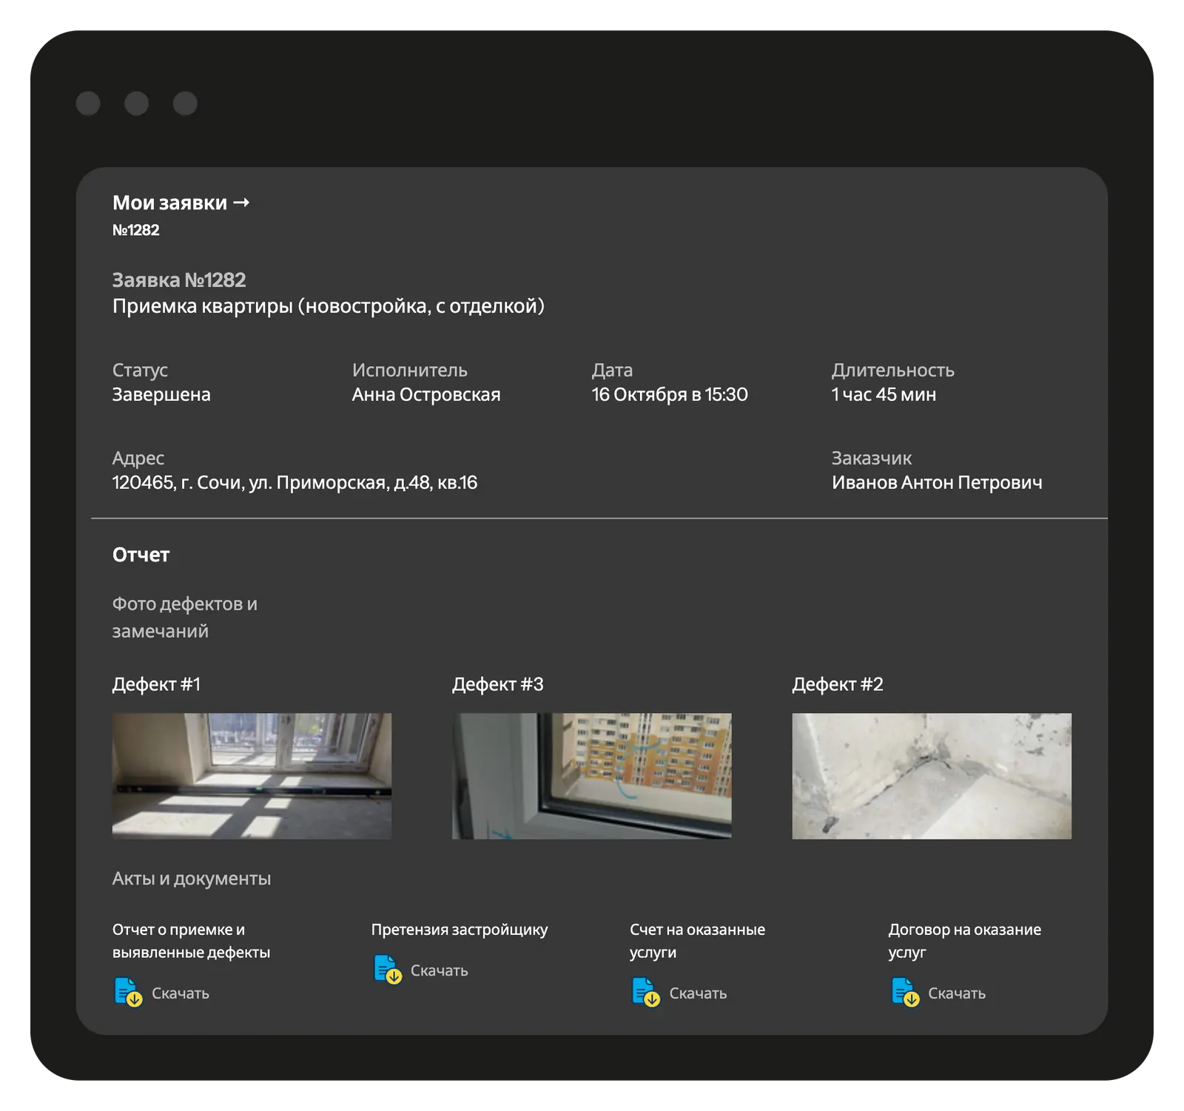Image resolution: width=1184 pixels, height=1111 pixels.
Task: Open the Дефект #1 photo thumbnail
Action: [x=252, y=776]
